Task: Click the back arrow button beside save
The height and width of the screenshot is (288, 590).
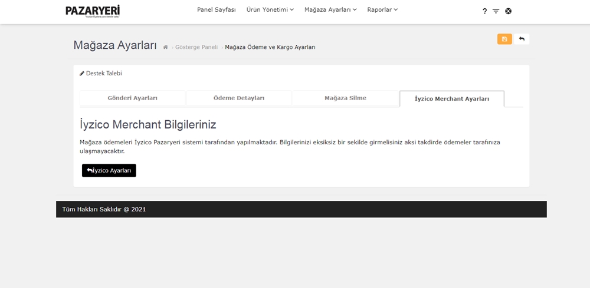Action: (x=522, y=39)
